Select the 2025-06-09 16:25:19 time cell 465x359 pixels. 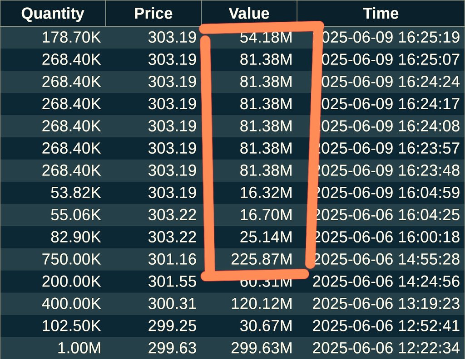click(x=386, y=38)
